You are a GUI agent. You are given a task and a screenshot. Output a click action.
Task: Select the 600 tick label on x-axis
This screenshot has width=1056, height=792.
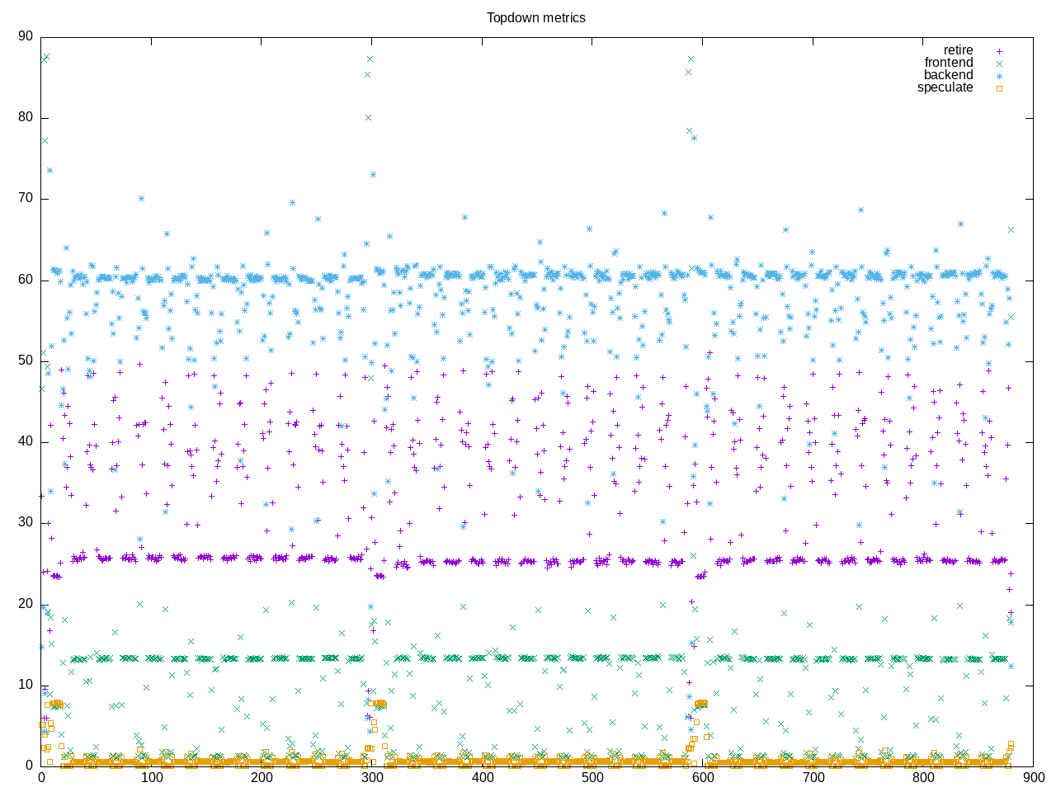pyautogui.click(x=703, y=777)
